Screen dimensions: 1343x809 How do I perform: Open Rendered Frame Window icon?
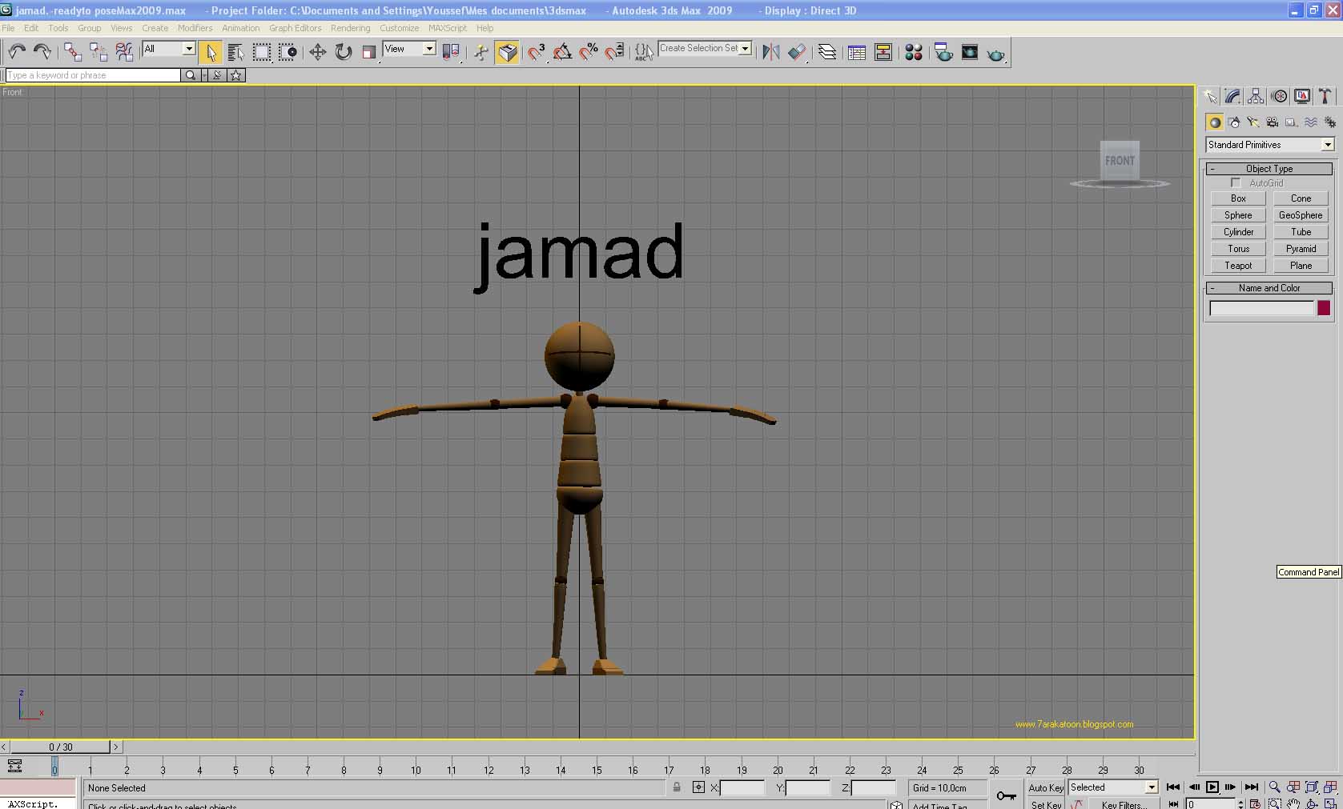tap(969, 52)
